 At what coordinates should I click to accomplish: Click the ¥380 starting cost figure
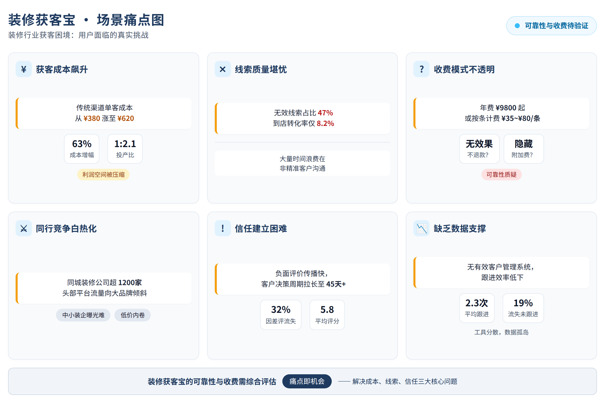[92, 118]
